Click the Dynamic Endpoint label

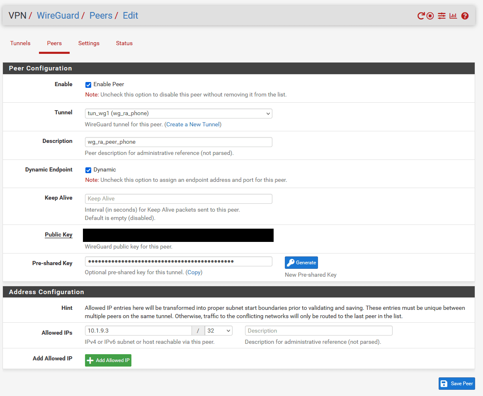[49, 169]
